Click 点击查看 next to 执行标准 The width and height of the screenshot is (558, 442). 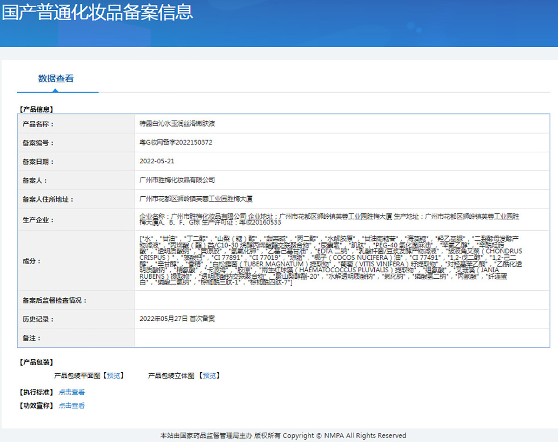pyautogui.click(x=72, y=392)
